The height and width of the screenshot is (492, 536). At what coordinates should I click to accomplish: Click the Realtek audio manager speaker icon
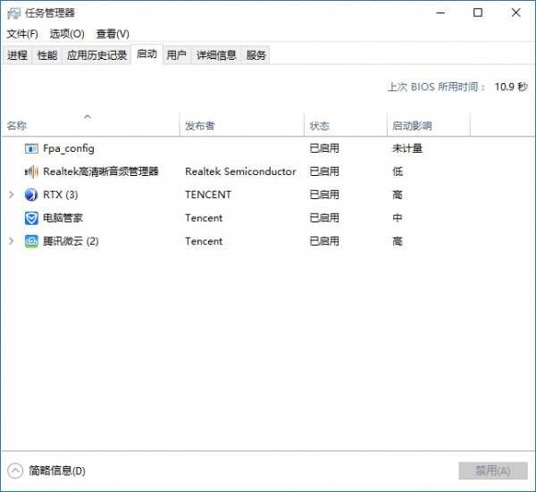tap(31, 171)
